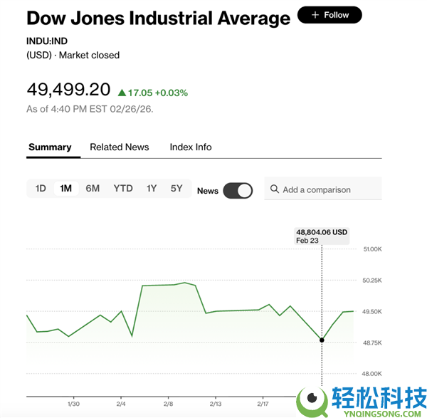Show the 5Y chart range

[176, 189]
